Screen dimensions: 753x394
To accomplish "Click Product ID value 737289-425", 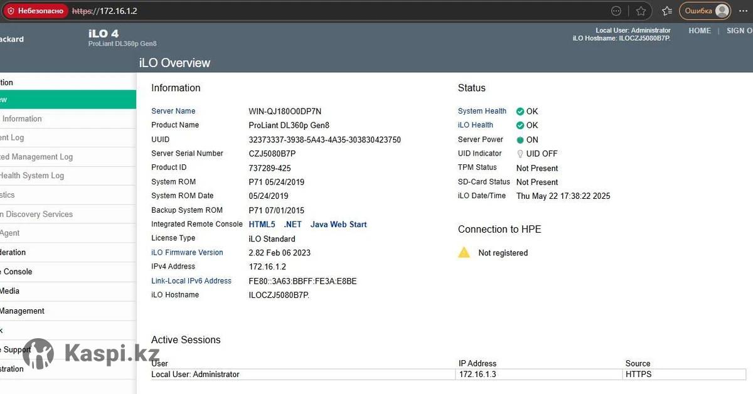I will [270, 168].
